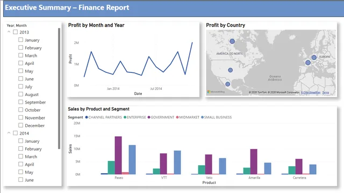Tick the June 2014 checkbox

tap(20, 180)
